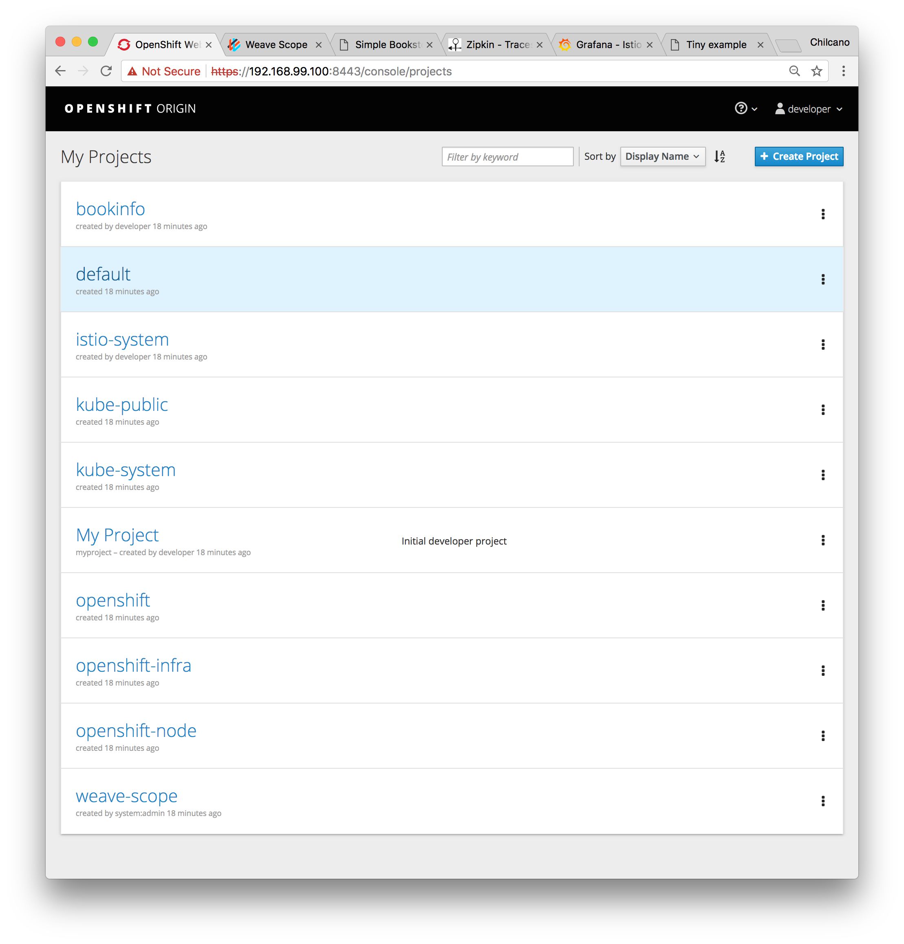The height and width of the screenshot is (944, 904).
Task: Open kebab menu for openshift-node project
Action: click(822, 736)
